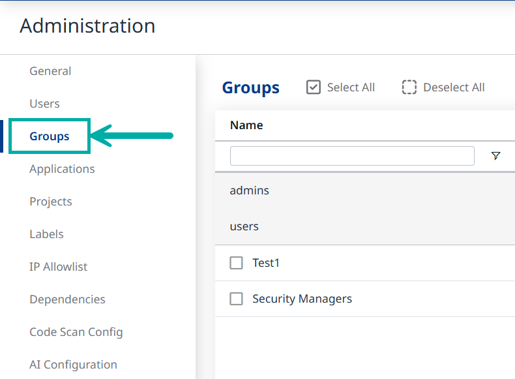Open Code Scan Config

[x=76, y=332]
